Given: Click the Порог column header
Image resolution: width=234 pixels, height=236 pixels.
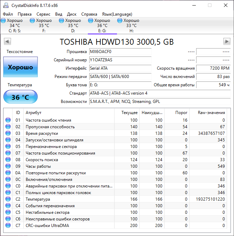Looking at the screenshot, I should tap(177, 113).
